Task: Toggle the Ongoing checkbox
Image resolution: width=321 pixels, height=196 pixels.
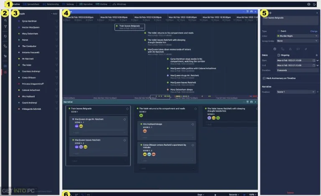Action: point(279,55)
